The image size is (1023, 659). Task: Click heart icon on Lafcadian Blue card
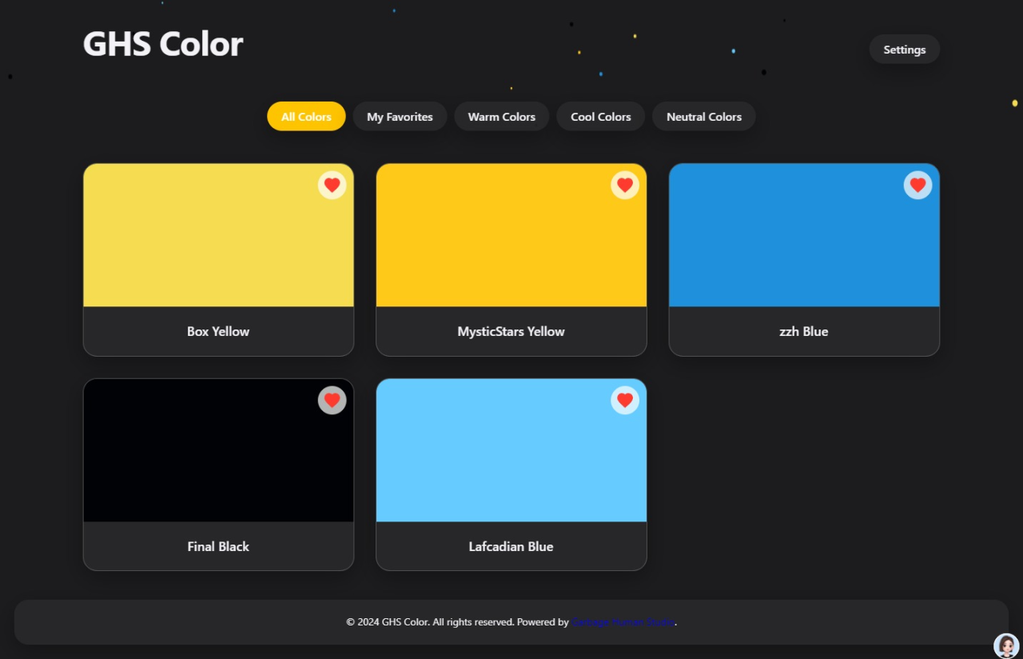[x=625, y=400]
